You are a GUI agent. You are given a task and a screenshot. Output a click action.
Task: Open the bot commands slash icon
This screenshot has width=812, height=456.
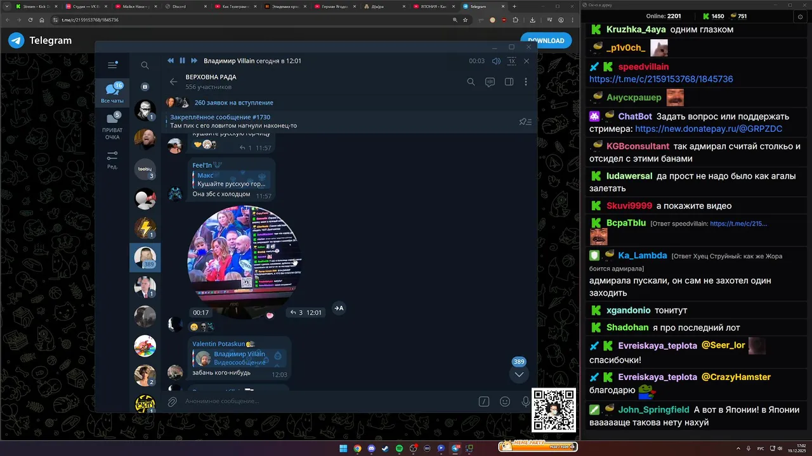484,402
